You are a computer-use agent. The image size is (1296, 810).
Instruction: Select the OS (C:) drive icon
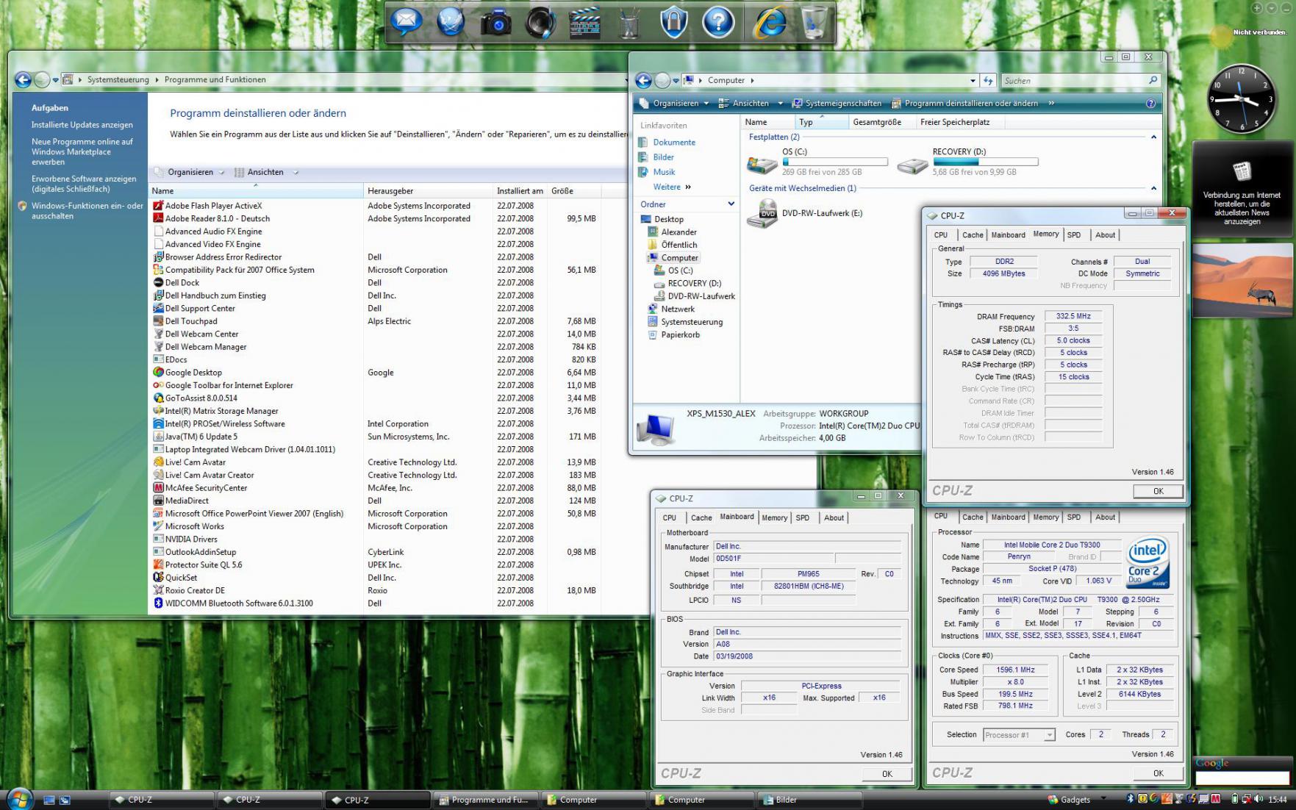click(x=762, y=163)
